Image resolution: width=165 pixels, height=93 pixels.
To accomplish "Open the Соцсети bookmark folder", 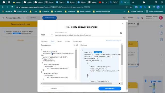I will tap(44, 11).
